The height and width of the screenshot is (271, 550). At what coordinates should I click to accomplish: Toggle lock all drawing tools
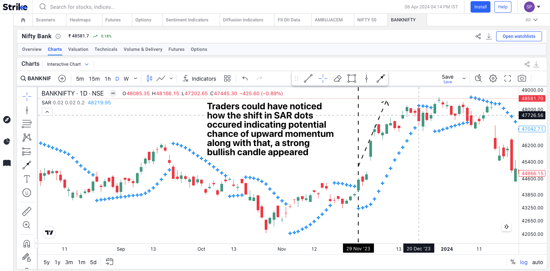[x=27, y=257]
